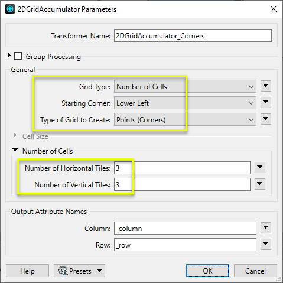Expand the Cell Size section
This screenshot has width=283, height=283.
(x=15, y=135)
